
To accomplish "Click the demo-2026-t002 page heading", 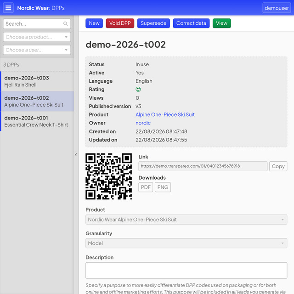I will tap(125, 45).
